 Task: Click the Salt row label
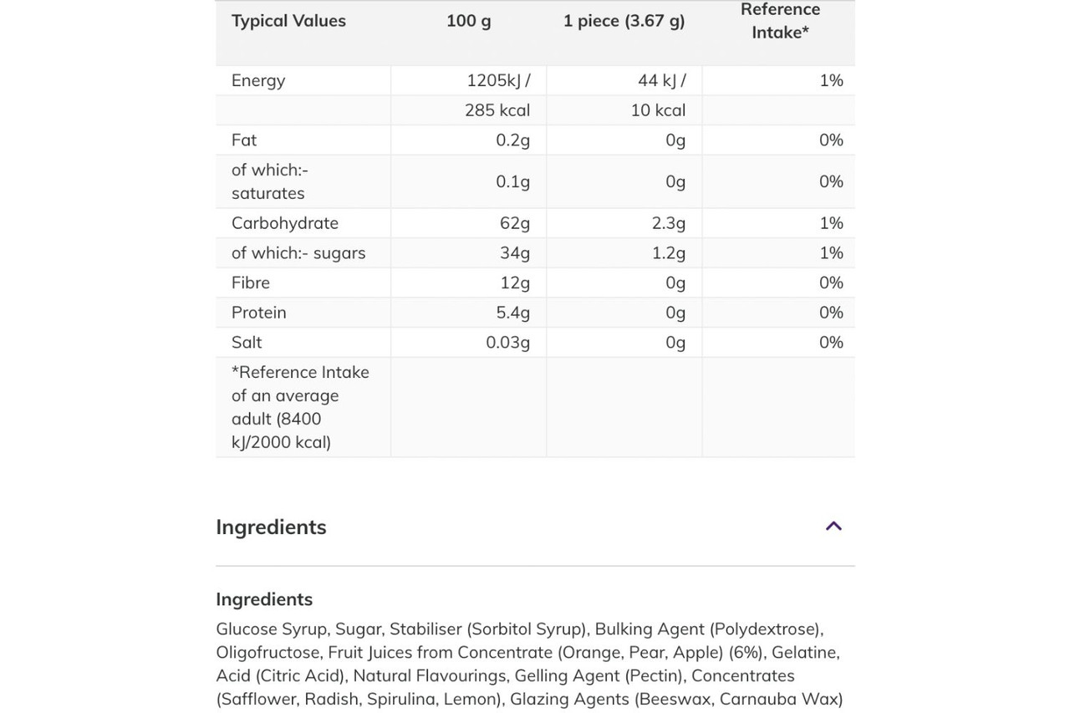tap(247, 343)
